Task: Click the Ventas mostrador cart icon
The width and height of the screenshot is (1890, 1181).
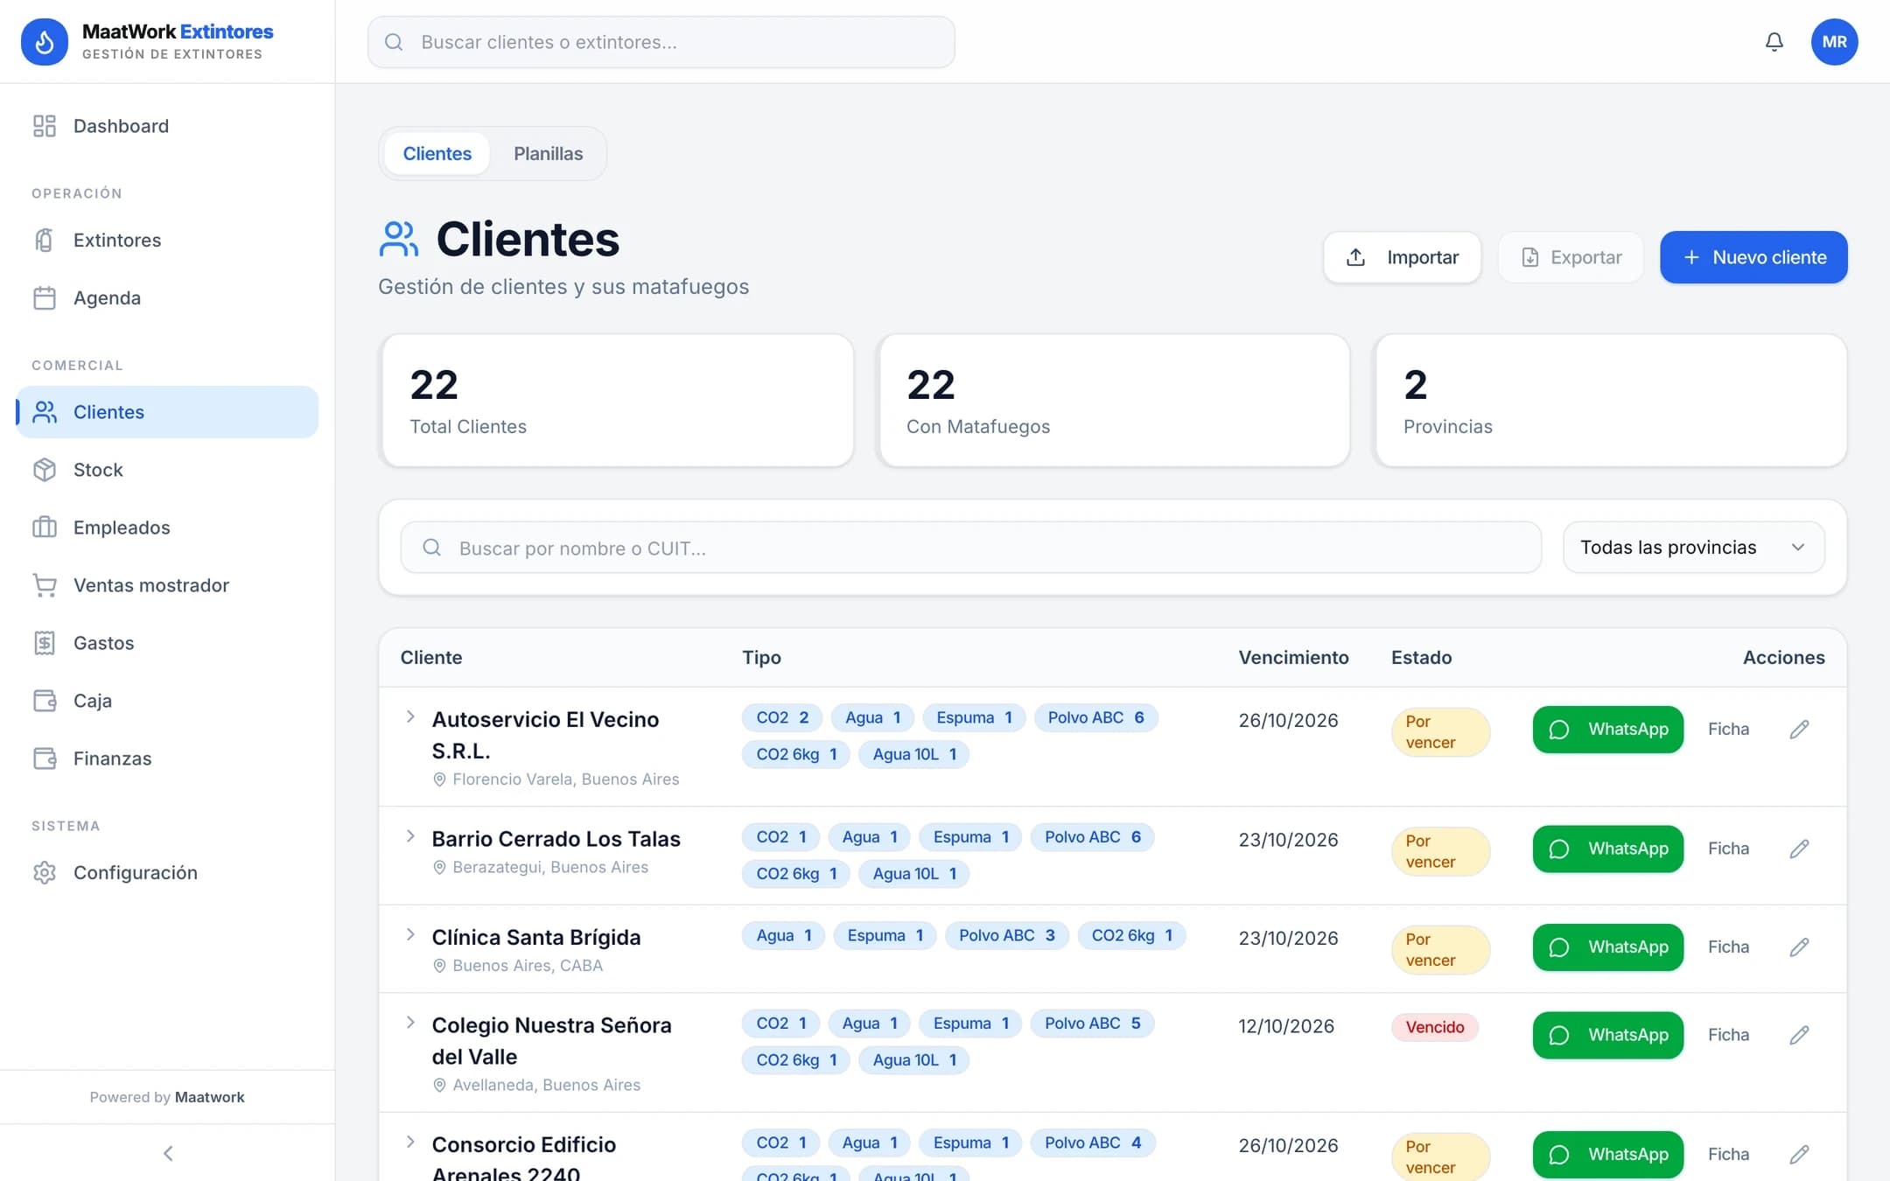Action: click(45, 585)
